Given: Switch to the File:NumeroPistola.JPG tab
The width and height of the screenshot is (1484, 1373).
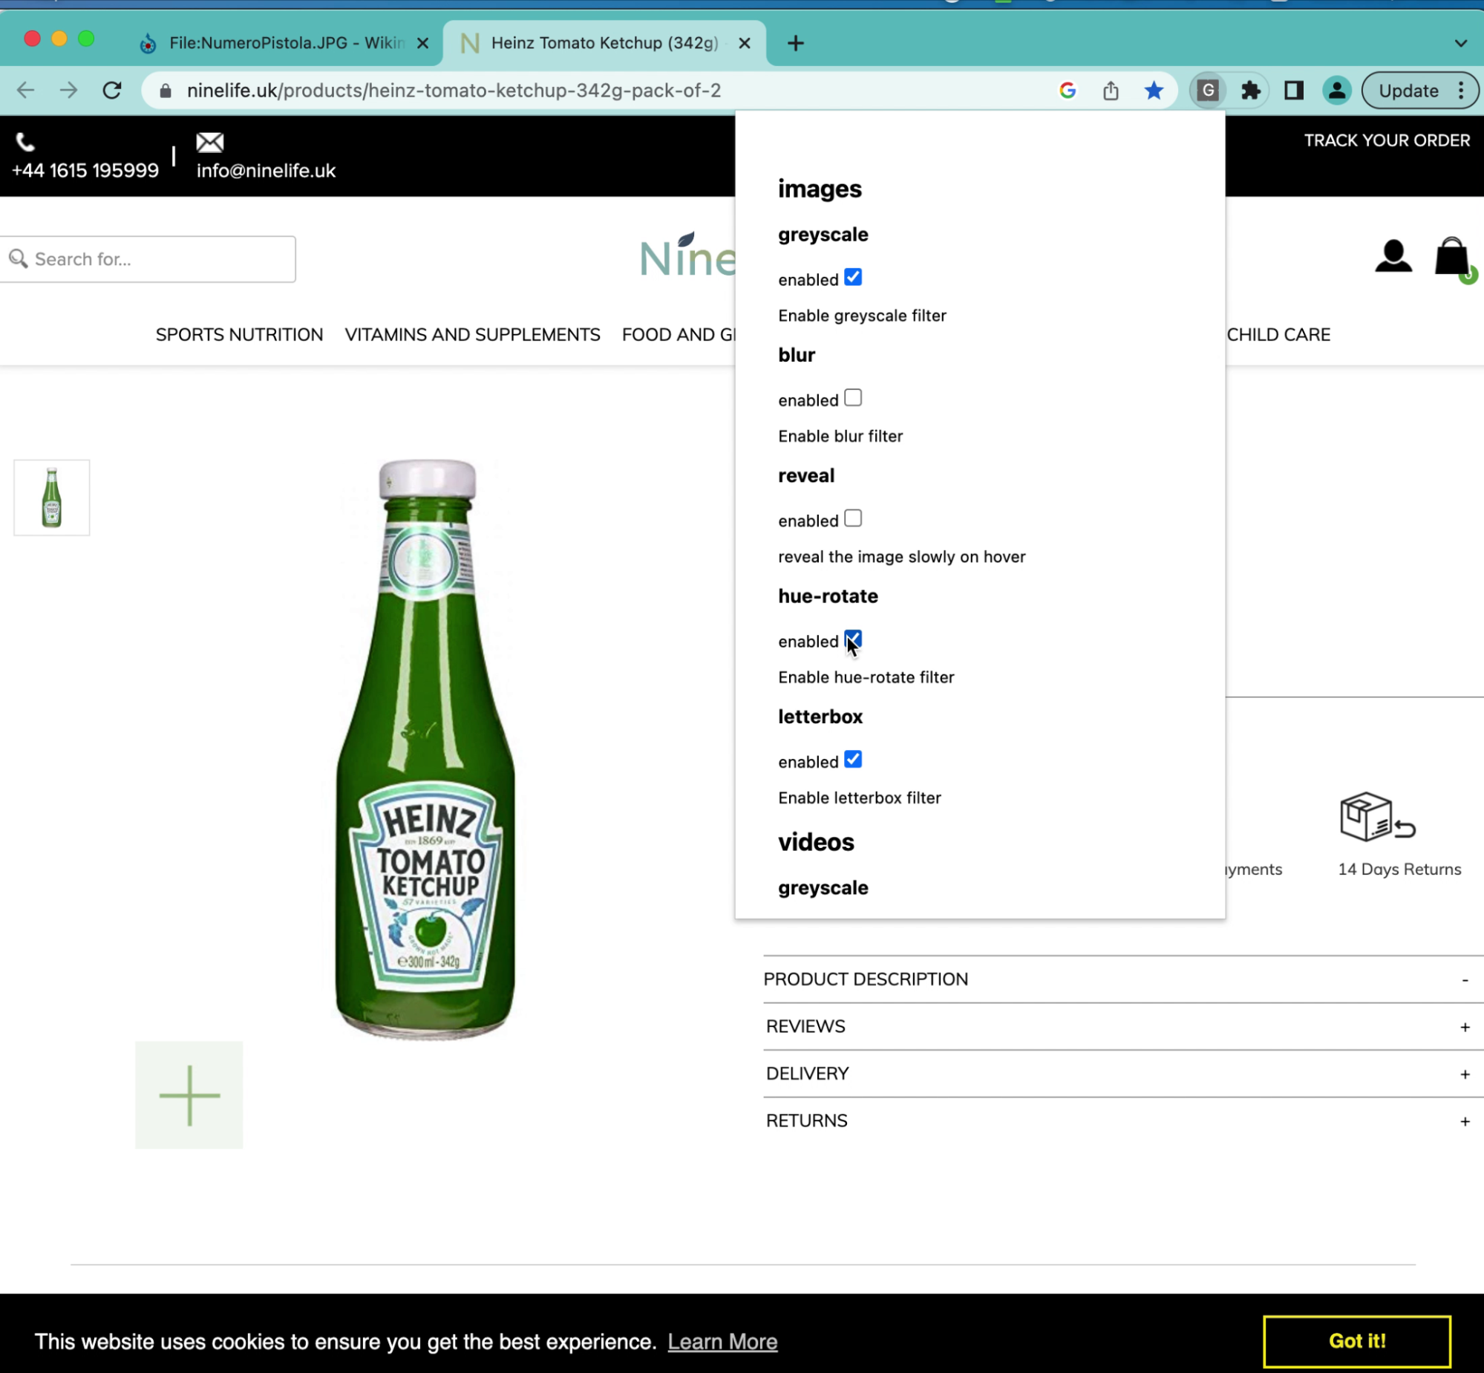Looking at the screenshot, I should click(x=286, y=43).
